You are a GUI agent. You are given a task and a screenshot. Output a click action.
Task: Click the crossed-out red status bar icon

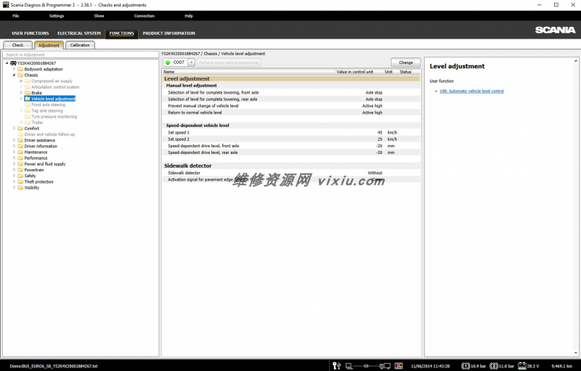(x=399, y=366)
